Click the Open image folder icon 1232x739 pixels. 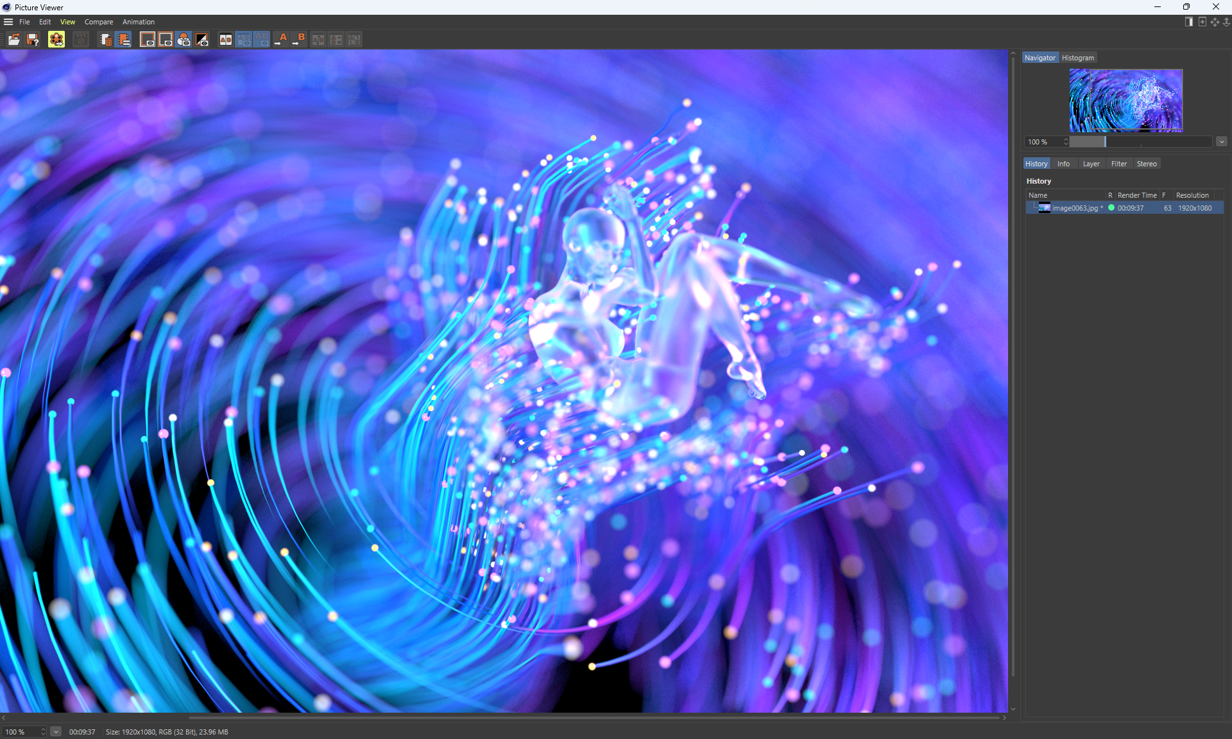coord(13,40)
